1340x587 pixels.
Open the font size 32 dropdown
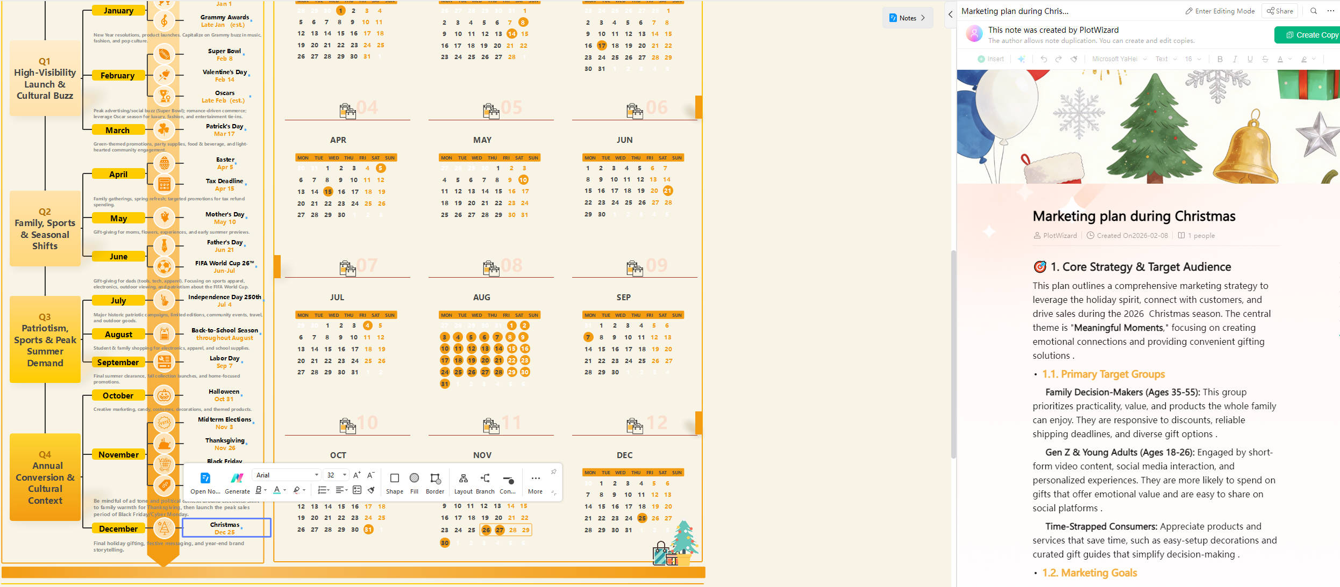345,475
